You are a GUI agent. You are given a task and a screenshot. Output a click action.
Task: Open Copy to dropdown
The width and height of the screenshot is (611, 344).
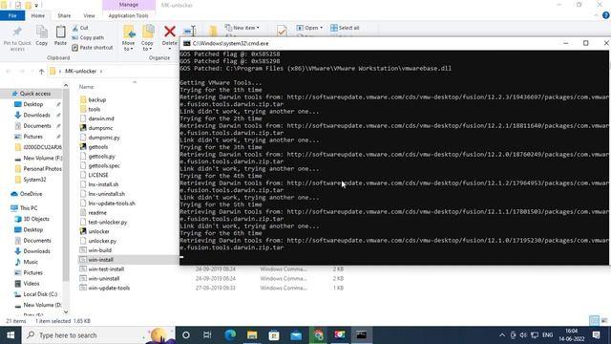147,38
